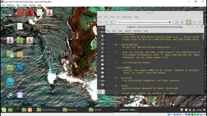Open VirtualBox Devices menu
The image size is (207, 116).
tap(32, 5)
